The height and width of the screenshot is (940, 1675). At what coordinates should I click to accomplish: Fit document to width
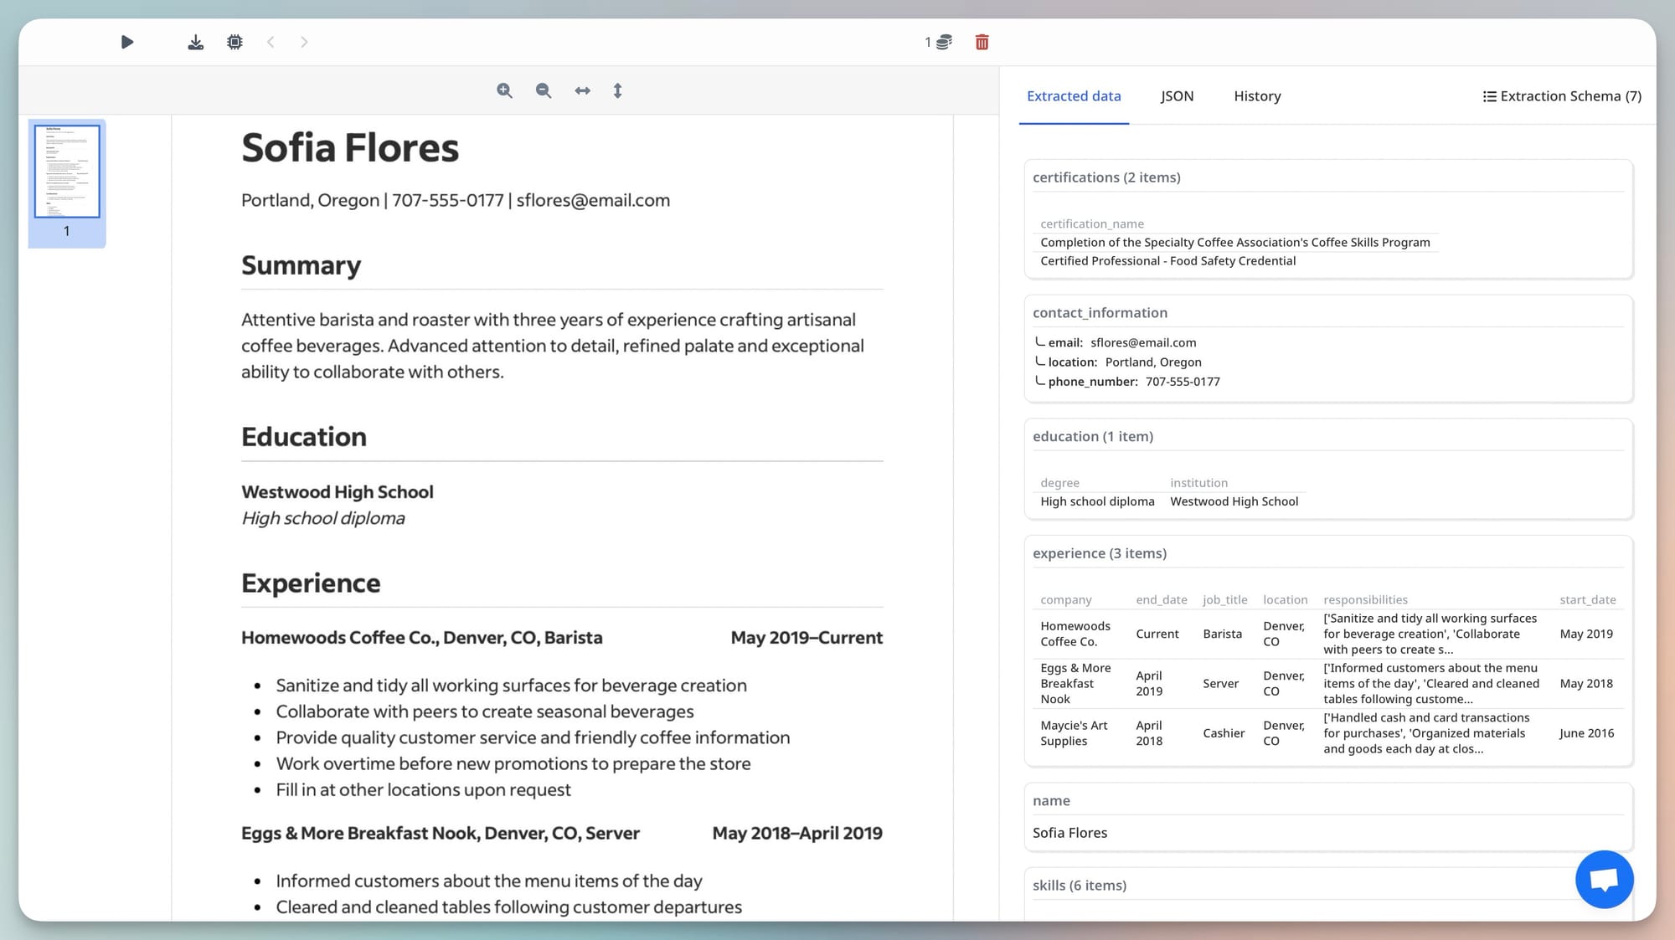582,90
